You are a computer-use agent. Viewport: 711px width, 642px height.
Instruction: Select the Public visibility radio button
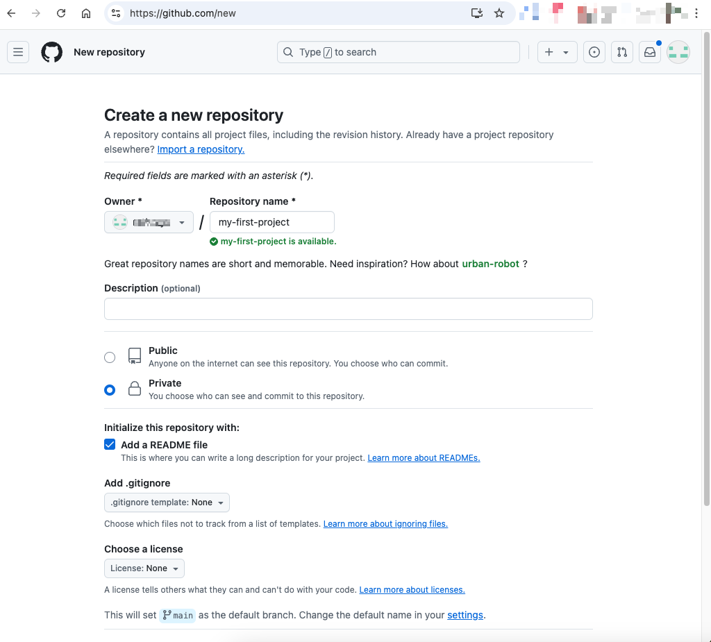click(110, 357)
